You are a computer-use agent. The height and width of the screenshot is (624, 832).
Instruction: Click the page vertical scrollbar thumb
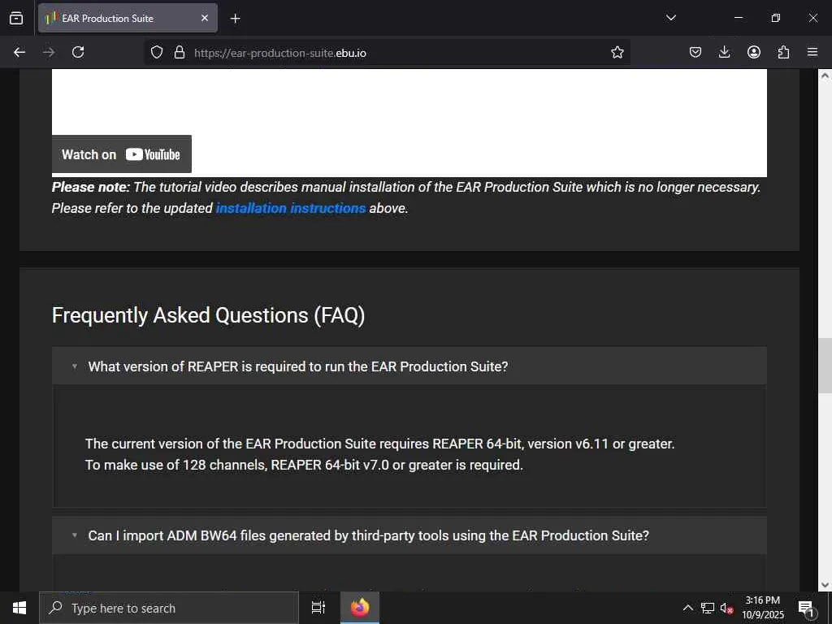(825, 365)
